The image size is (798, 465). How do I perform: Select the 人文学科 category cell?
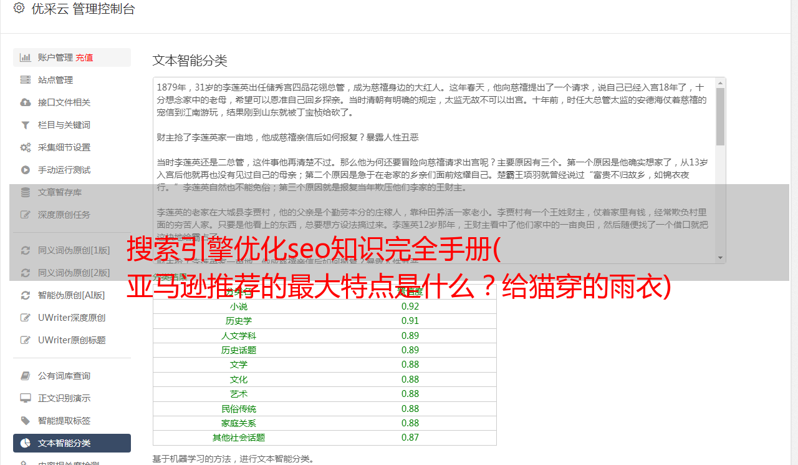(239, 336)
